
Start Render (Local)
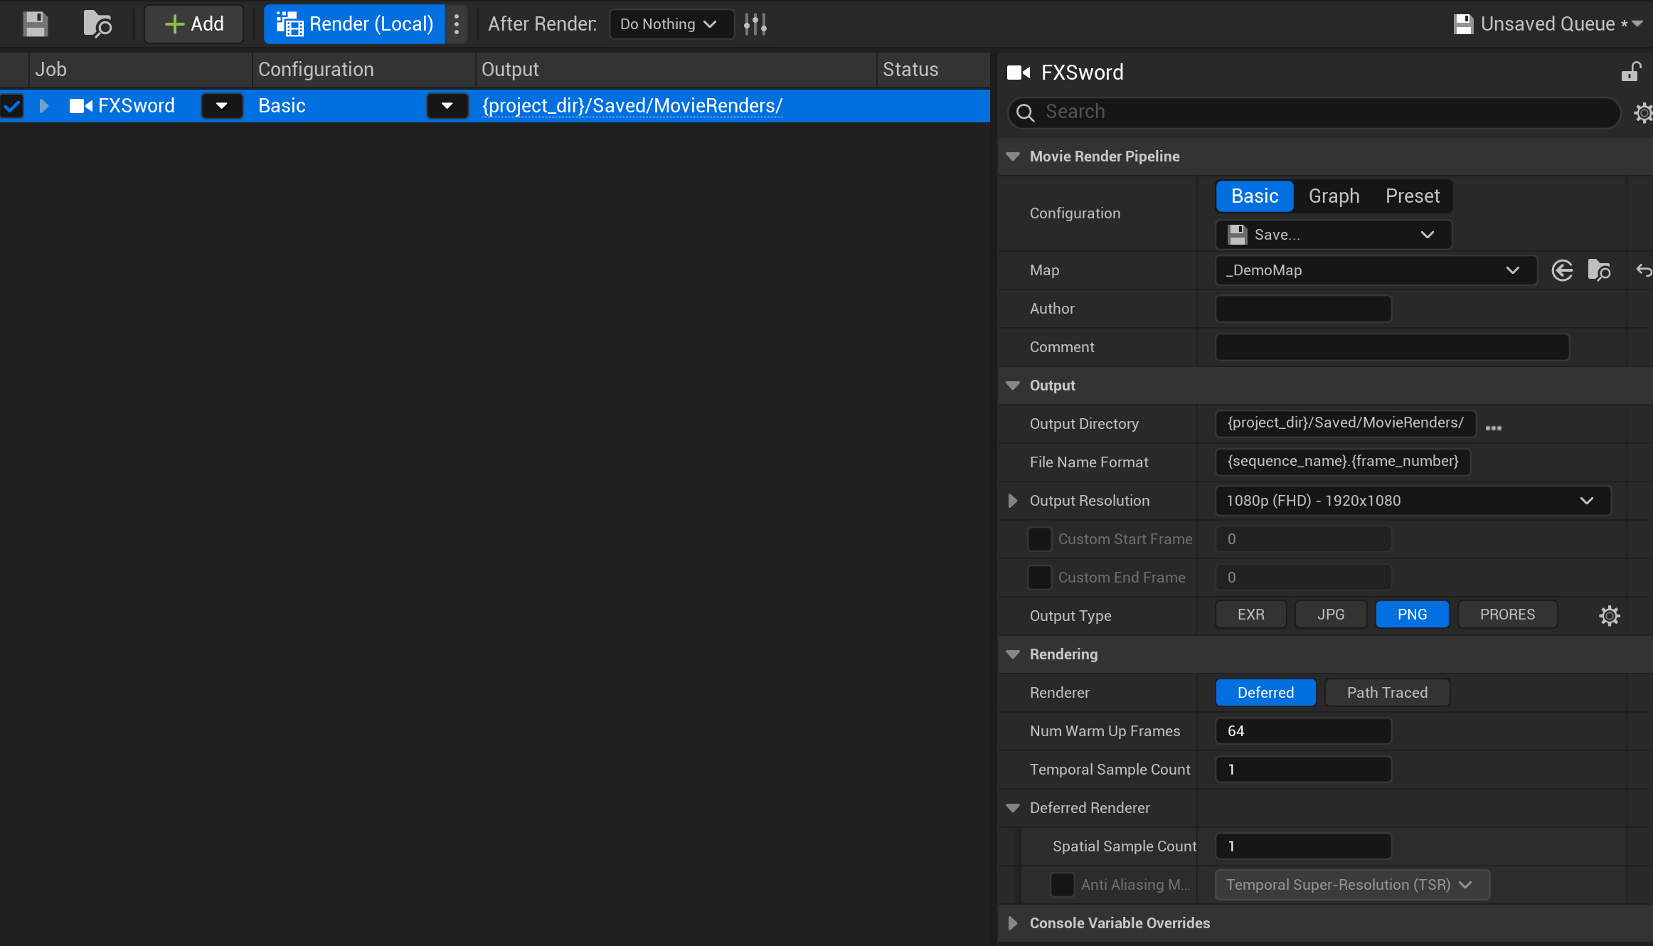[x=355, y=24]
